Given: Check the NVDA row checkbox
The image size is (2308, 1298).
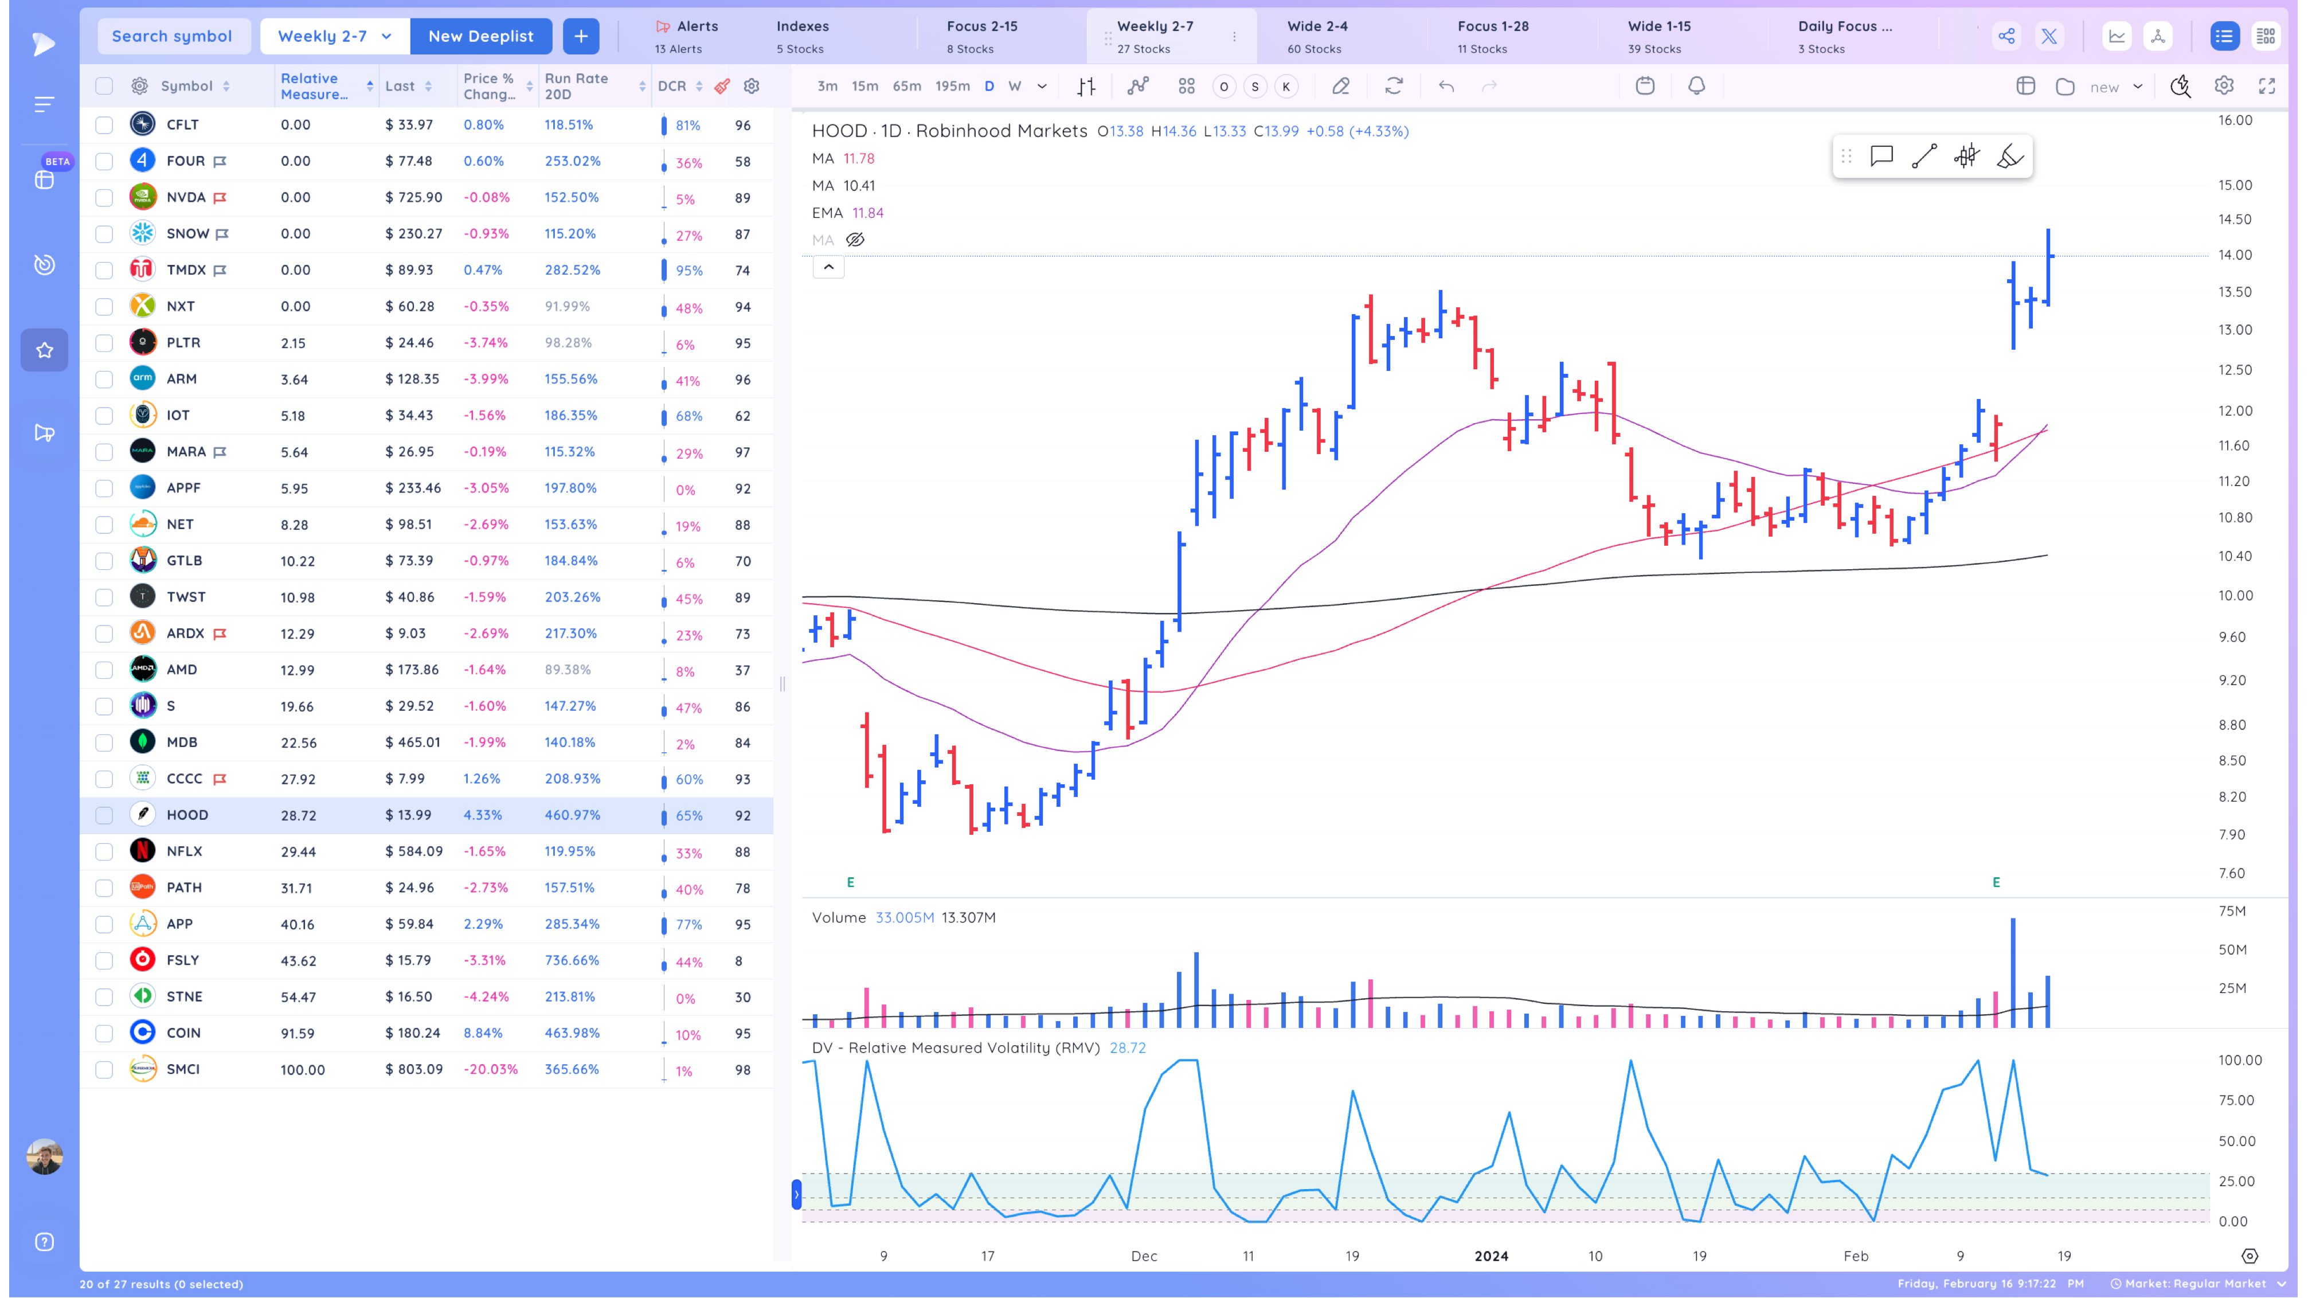Looking at the screenshot, I should (105, 198).
